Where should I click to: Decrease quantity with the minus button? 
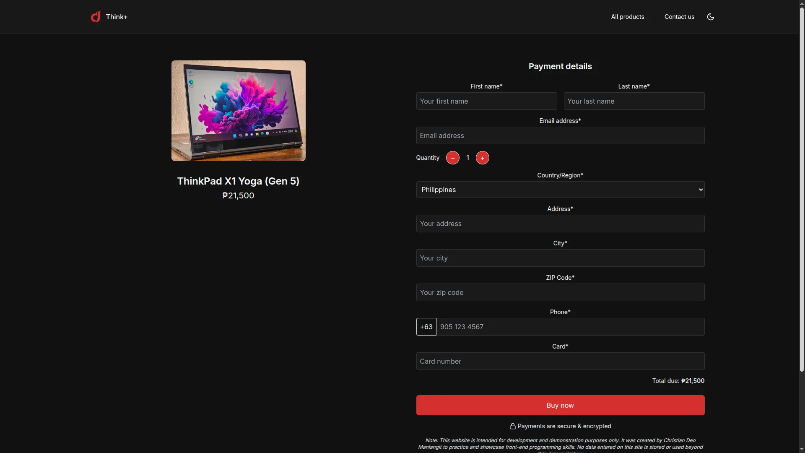(453, 158)
